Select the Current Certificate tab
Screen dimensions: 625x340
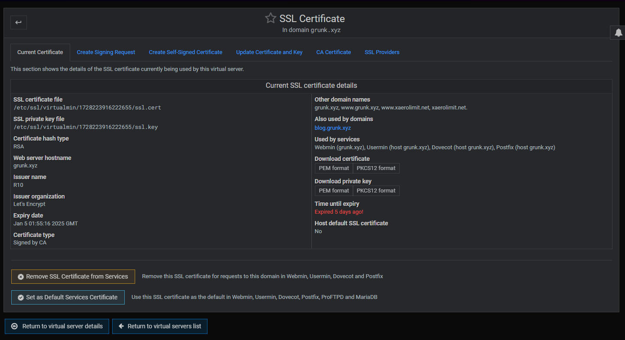click(40, 52)
